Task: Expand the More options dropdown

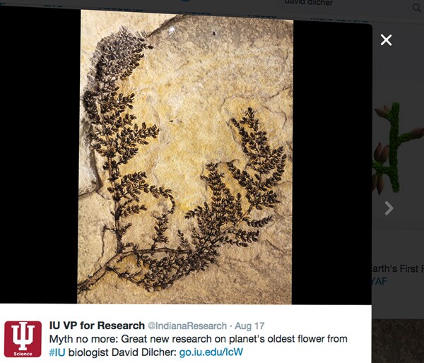Action: pyautogui.click(x=338, y=19)
